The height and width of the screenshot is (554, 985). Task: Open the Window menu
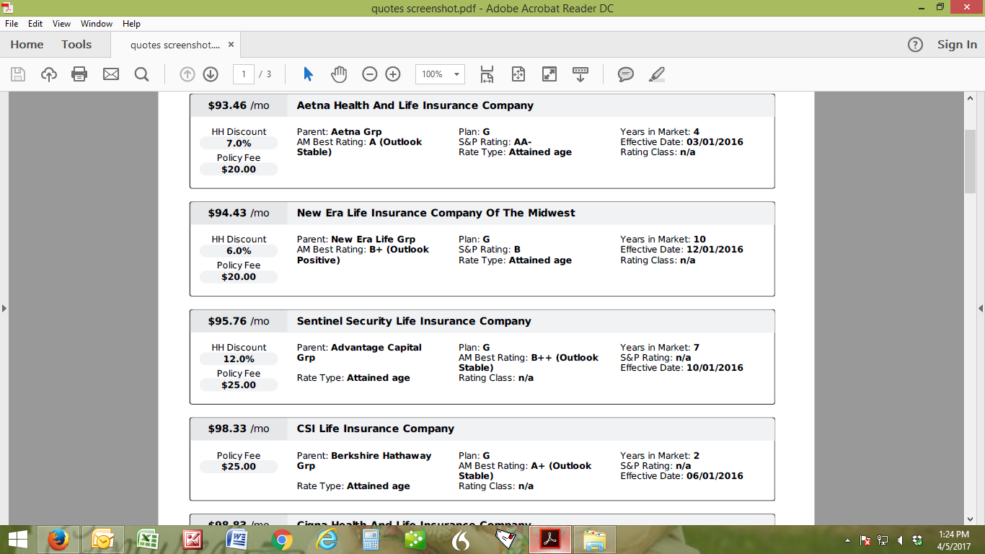(x=97, y=24)
